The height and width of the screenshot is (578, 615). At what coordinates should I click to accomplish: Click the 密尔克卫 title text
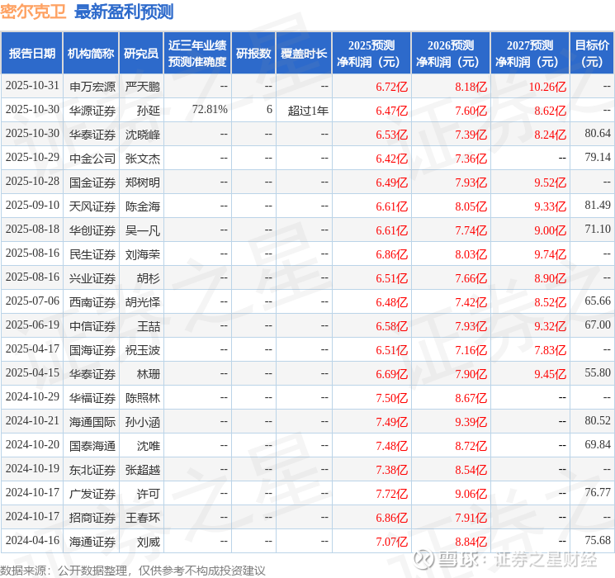(x=33, y=12)
